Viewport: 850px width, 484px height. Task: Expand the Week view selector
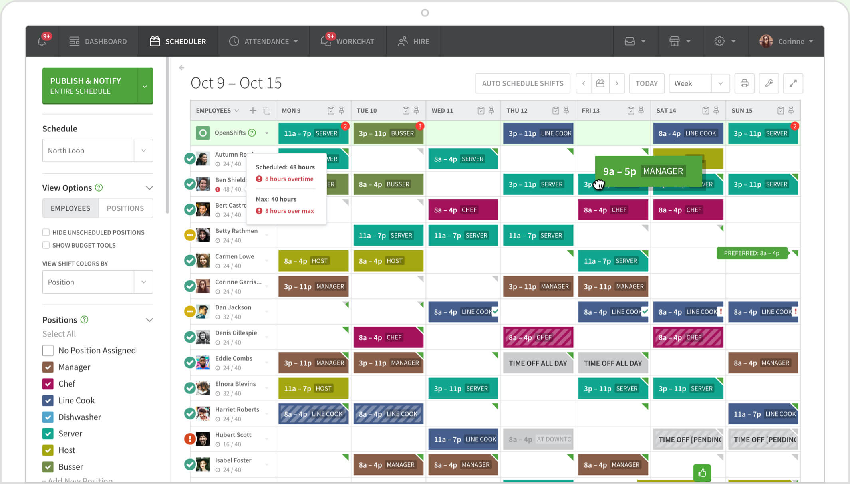719,83
